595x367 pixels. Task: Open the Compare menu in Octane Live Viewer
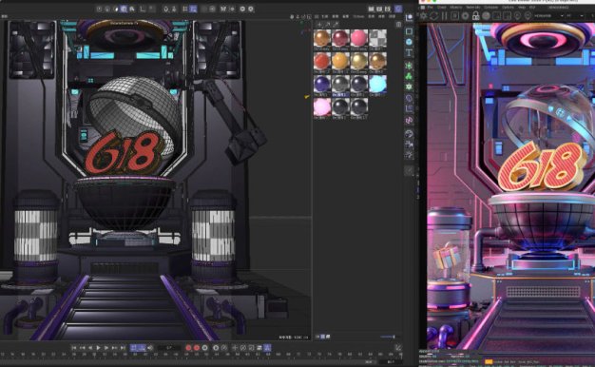point(490,8)
